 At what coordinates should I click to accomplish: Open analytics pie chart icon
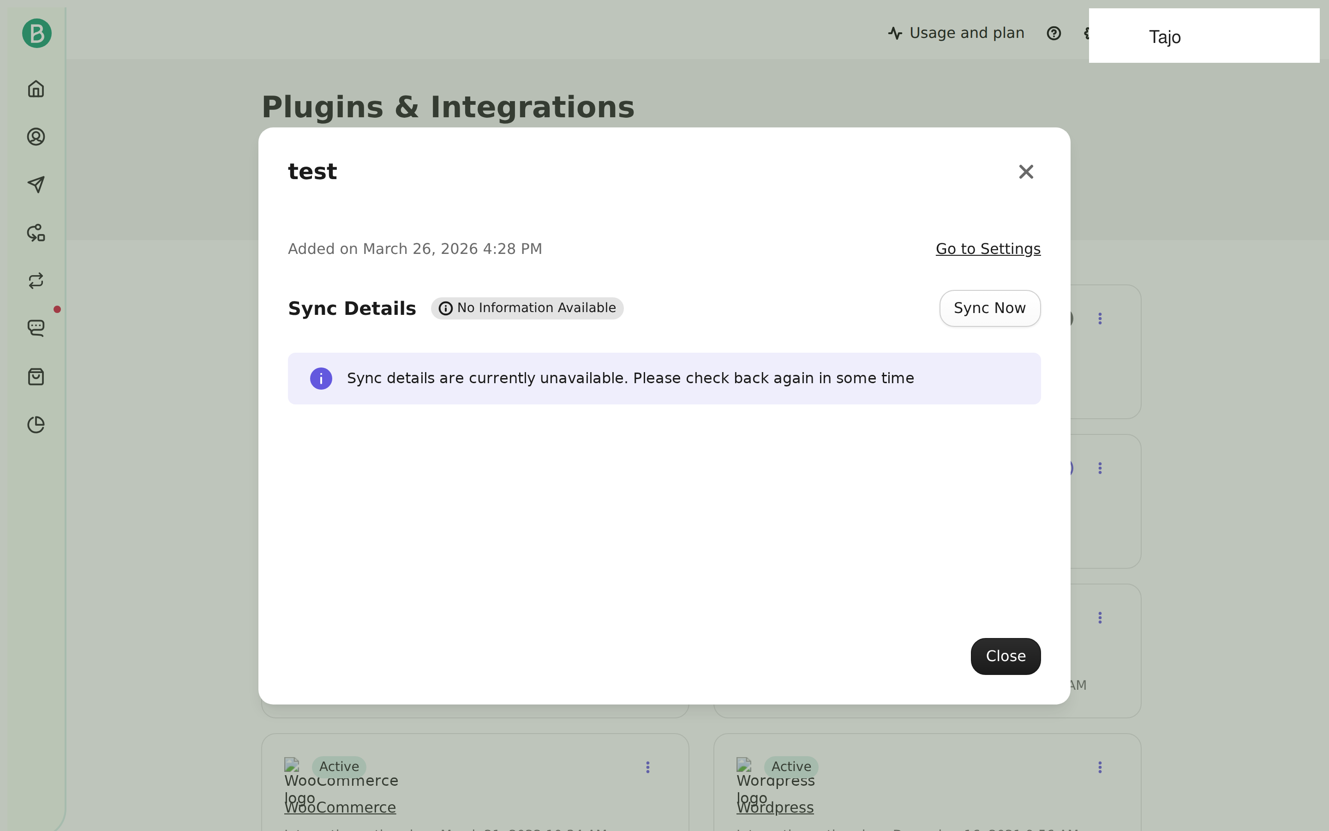(x=36, y=424)
